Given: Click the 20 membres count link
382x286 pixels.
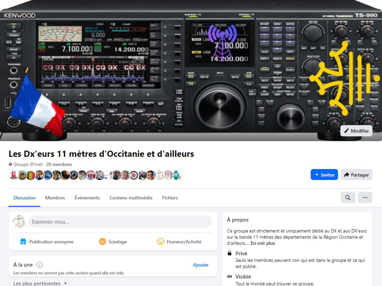Looking at the screenshot, I should point(59,164).
